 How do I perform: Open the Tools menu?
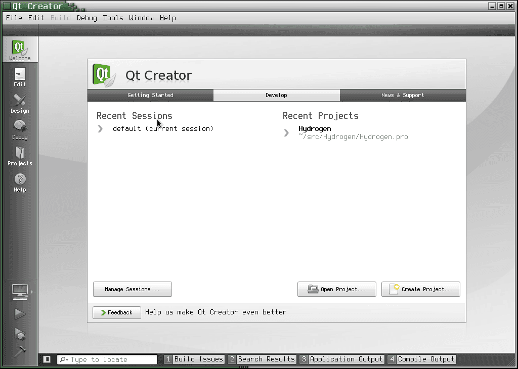pyautogui.click(x=113, y=18)
